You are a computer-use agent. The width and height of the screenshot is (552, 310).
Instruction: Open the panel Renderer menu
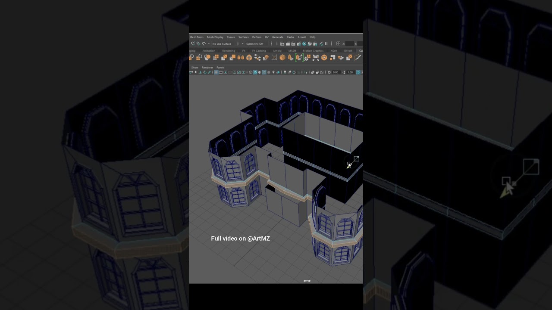[x=207, y=68]
